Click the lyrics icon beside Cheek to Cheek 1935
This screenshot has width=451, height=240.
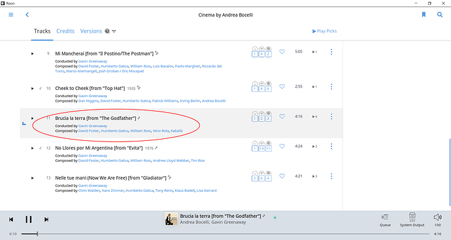(x=139, y=88)
